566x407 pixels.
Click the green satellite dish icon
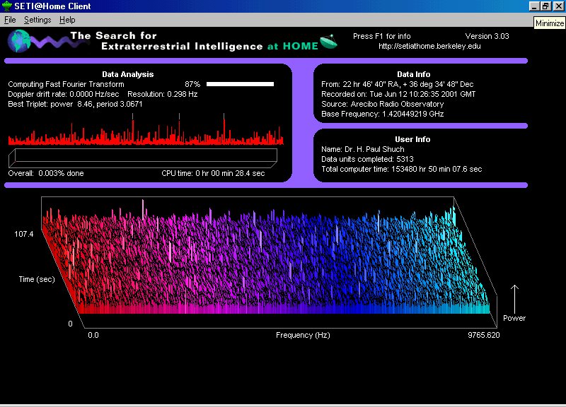coord(328,42)
